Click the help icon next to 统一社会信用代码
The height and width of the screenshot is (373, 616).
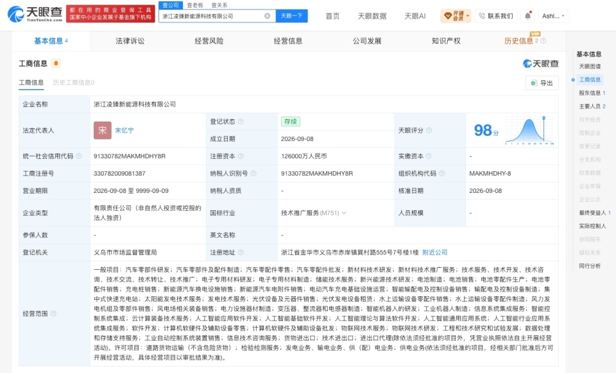78,156
